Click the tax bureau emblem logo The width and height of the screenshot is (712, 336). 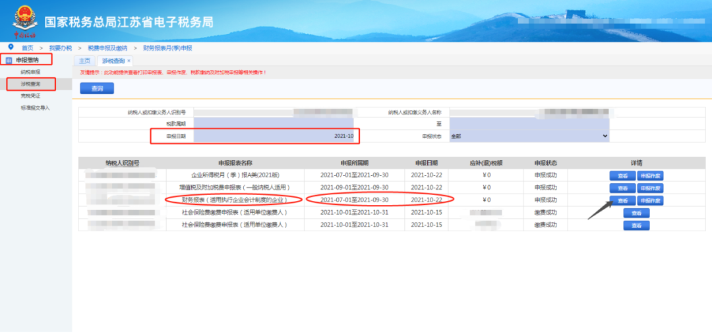[x=24, y=21]
